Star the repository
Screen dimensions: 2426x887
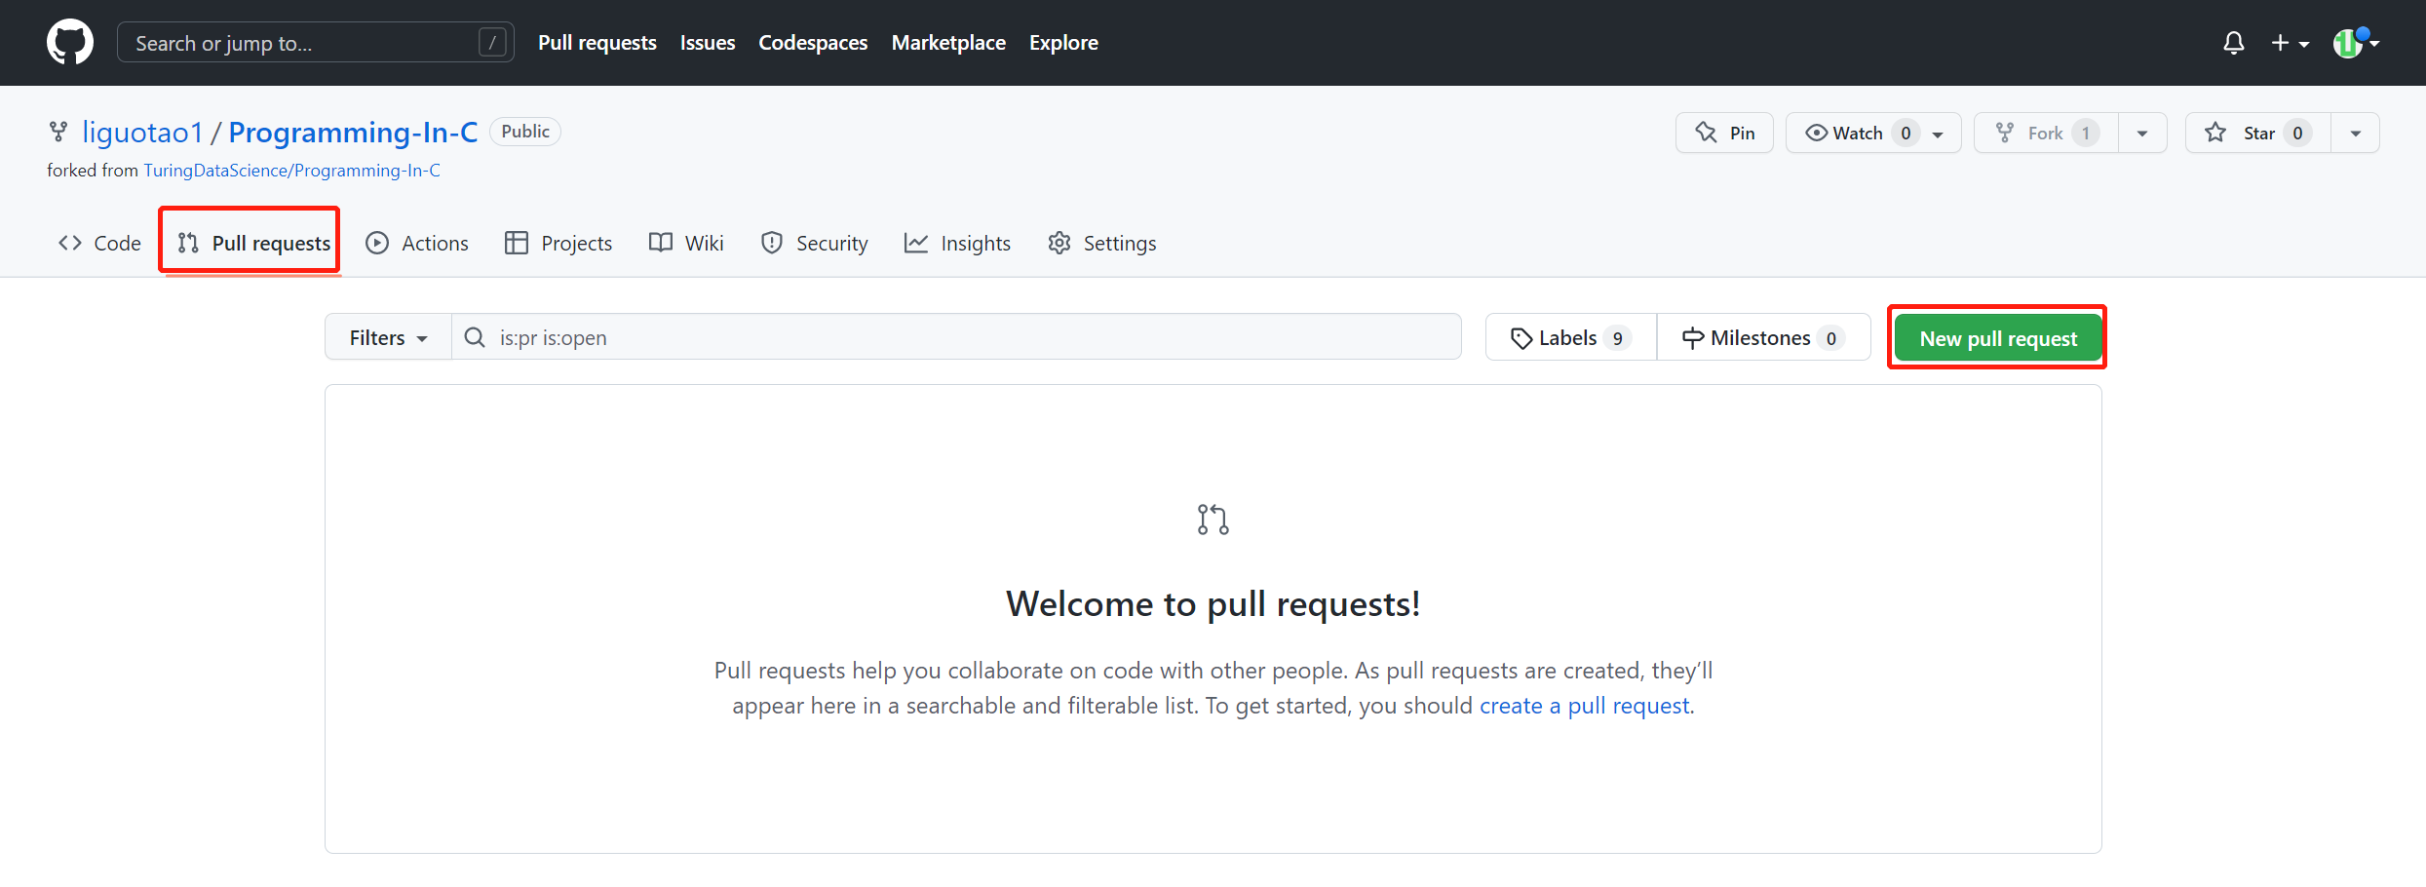(x=2256, y=133)
